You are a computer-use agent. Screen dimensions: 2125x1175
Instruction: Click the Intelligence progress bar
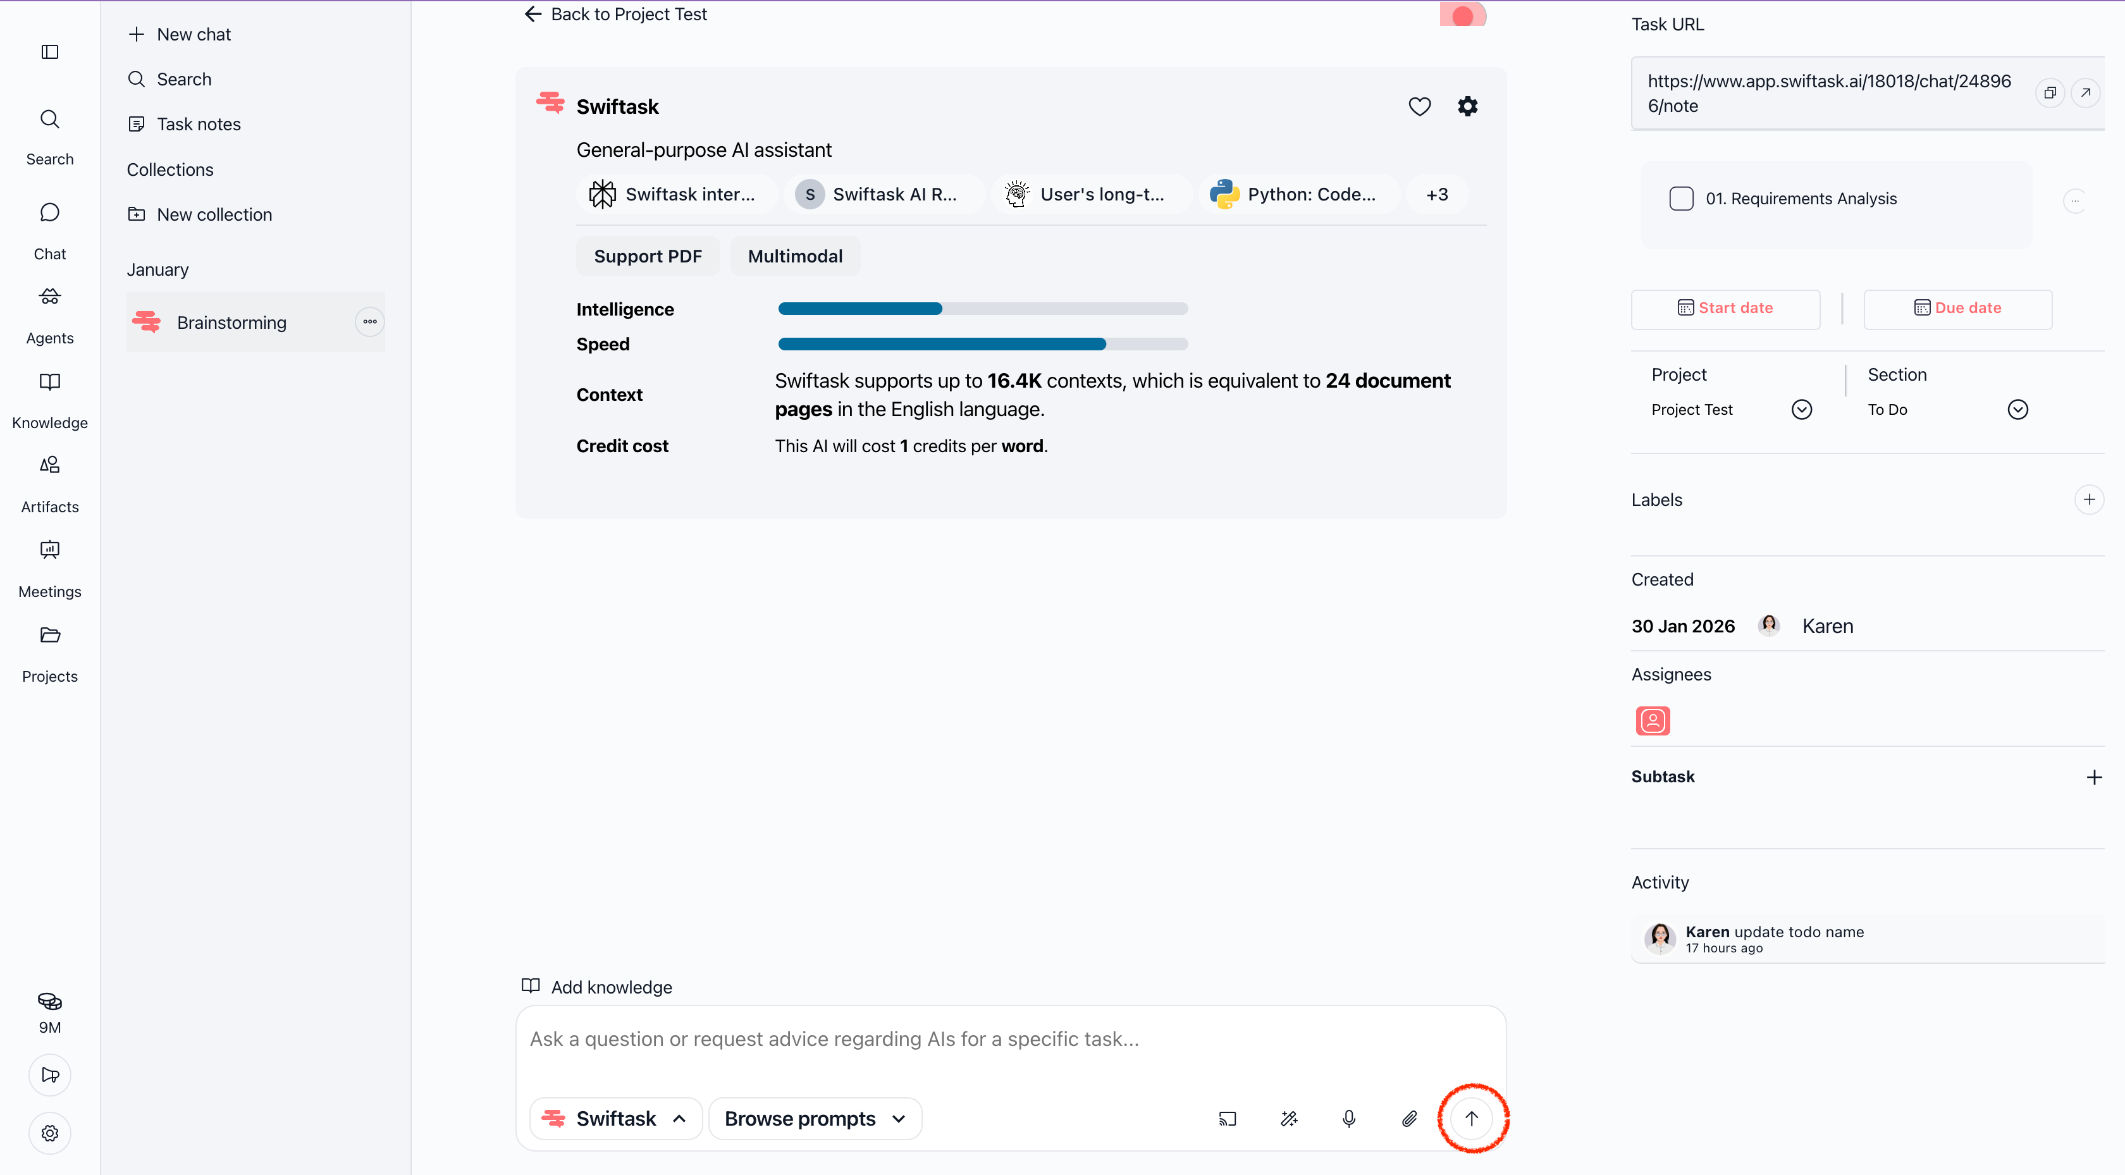pos(982,309)
